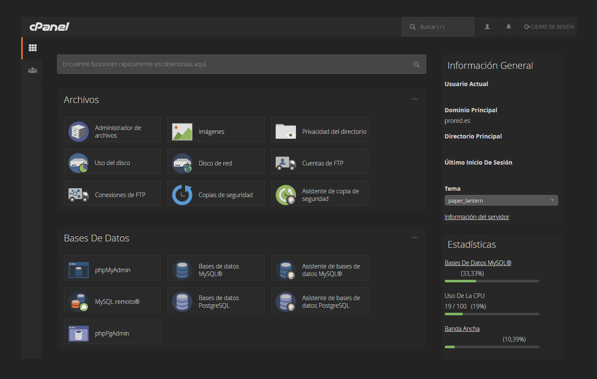Click the Información General heading
The height and width of the screenshot is (379, 597).
point(490,65)
